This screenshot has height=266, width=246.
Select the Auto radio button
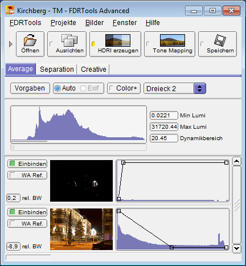tap(58, 88)
